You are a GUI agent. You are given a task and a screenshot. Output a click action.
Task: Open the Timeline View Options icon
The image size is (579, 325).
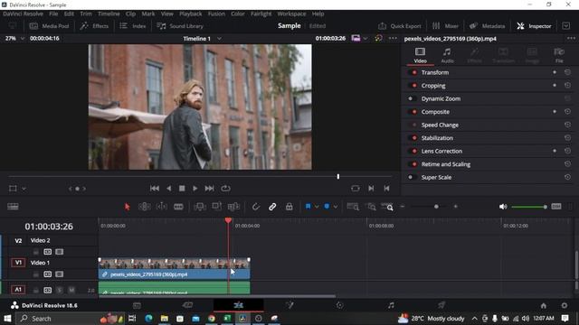pos(13,207)
